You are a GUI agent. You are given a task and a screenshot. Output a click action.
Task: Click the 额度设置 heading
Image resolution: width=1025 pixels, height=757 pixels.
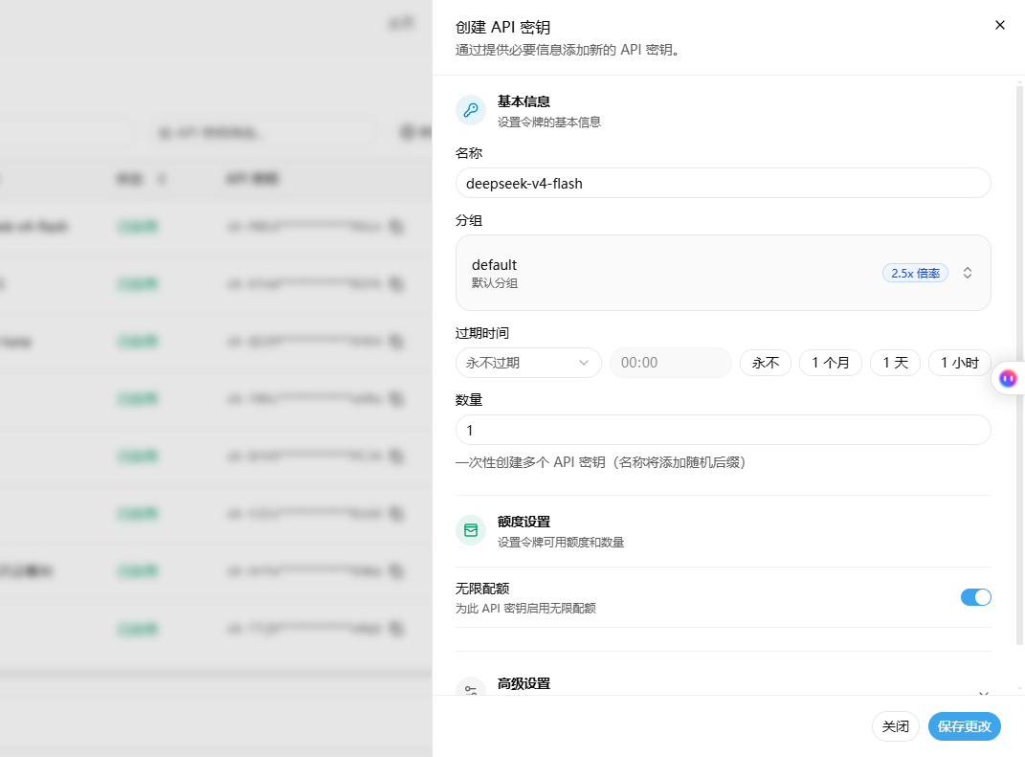(x=524, y=522)
